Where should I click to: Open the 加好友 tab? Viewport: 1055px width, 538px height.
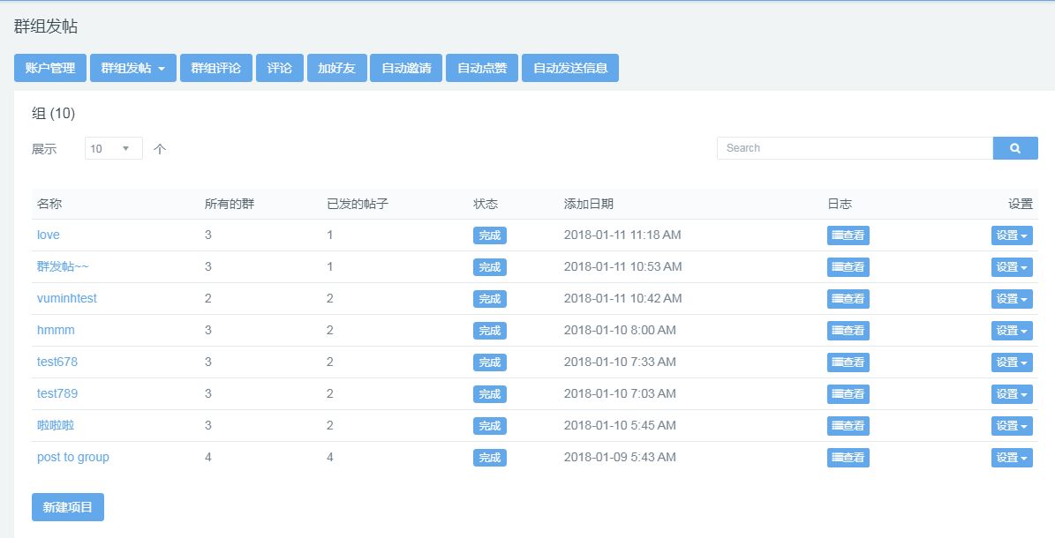pos(337,68)
